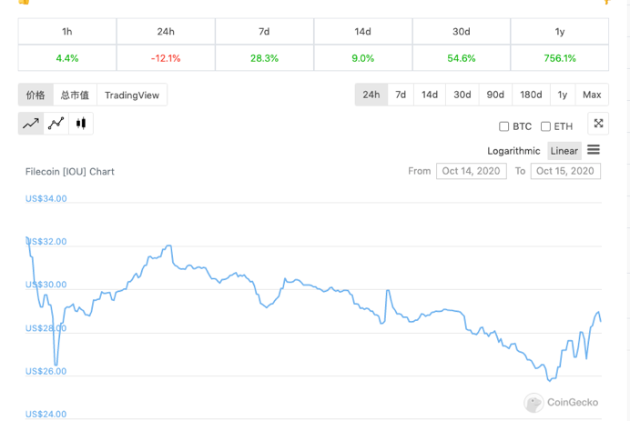Select the Linear scale option
630x421 pixels.
tap(564, 151)
